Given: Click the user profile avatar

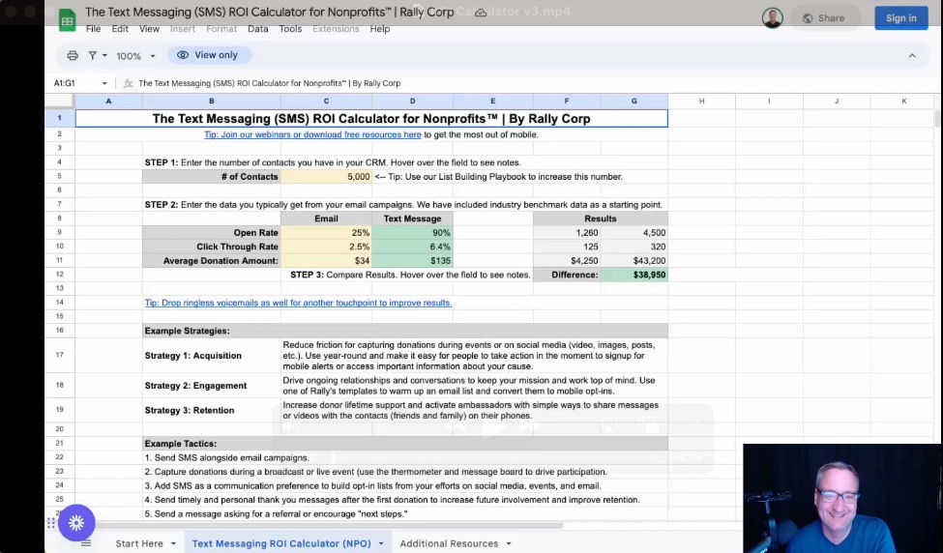Looking at the screenshot, I should (772, 17).
